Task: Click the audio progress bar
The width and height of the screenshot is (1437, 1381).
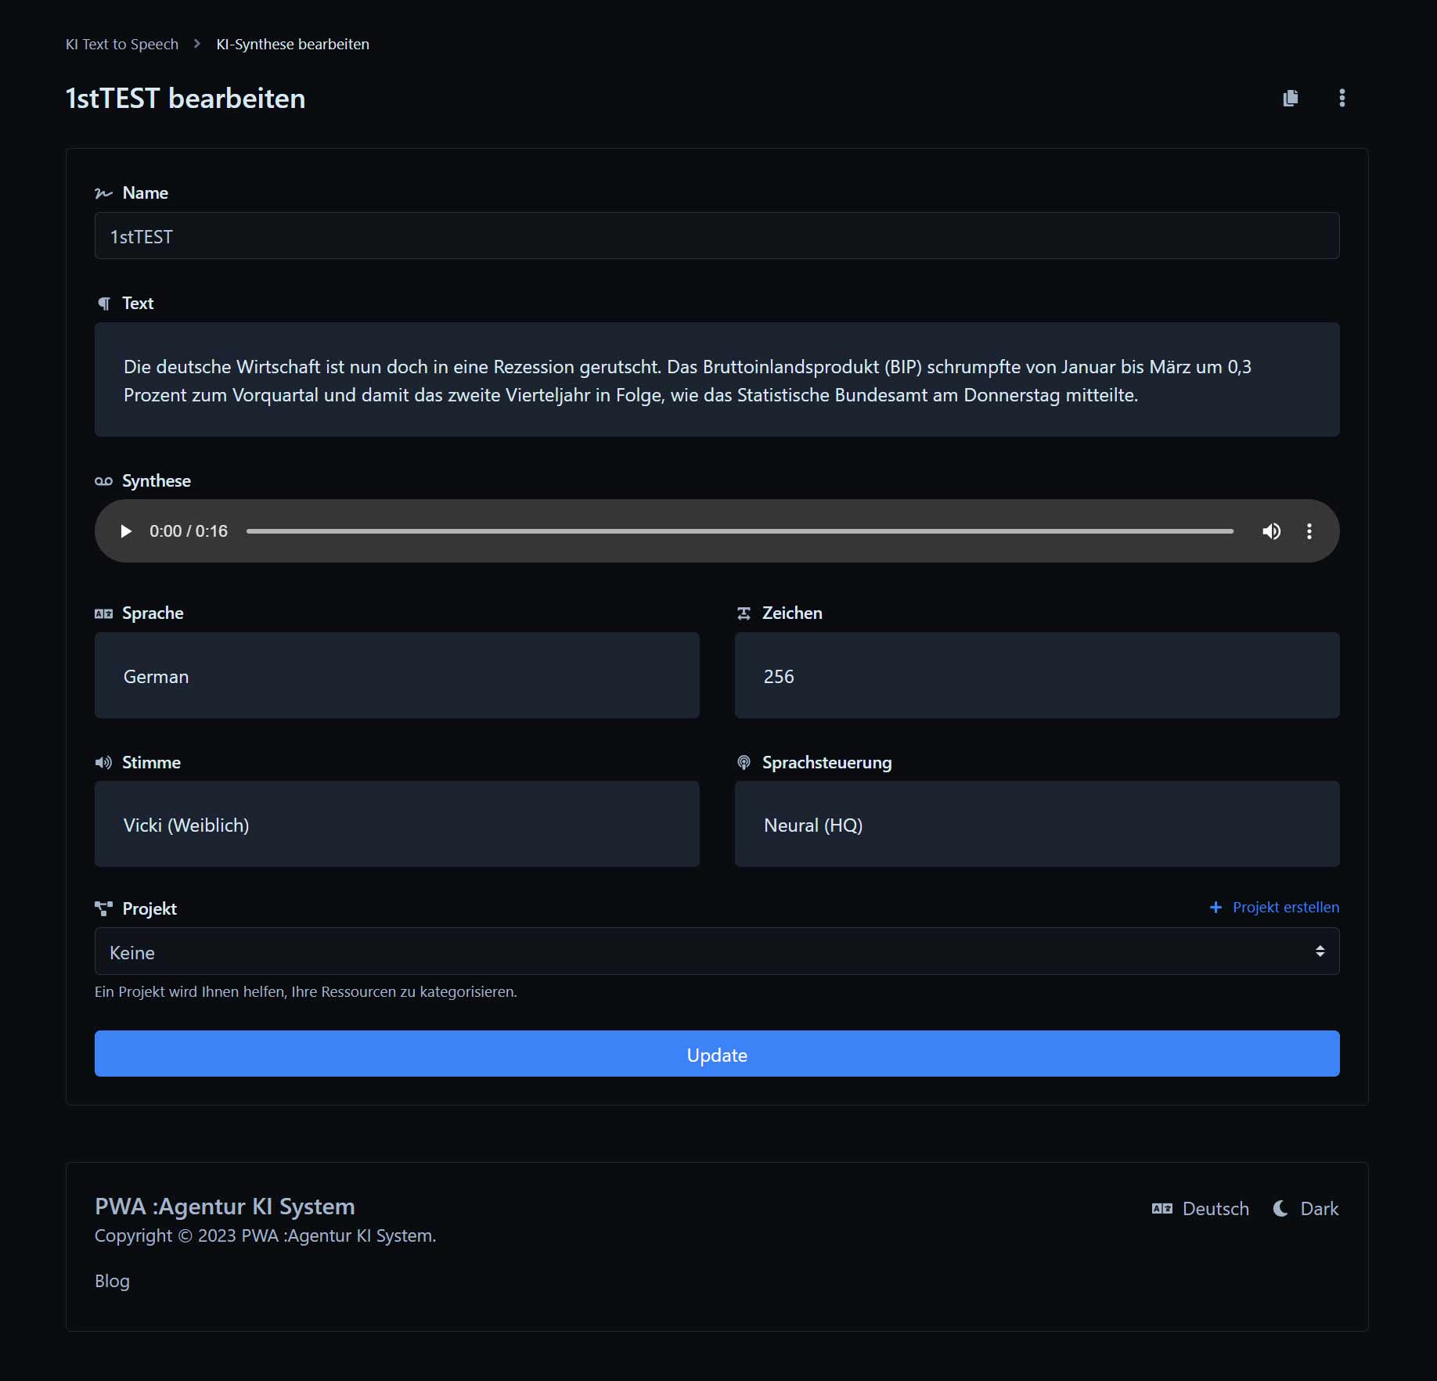Action: 739,531
